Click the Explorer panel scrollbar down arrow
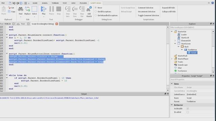216x121 pixels. click(x=213, y=72)
